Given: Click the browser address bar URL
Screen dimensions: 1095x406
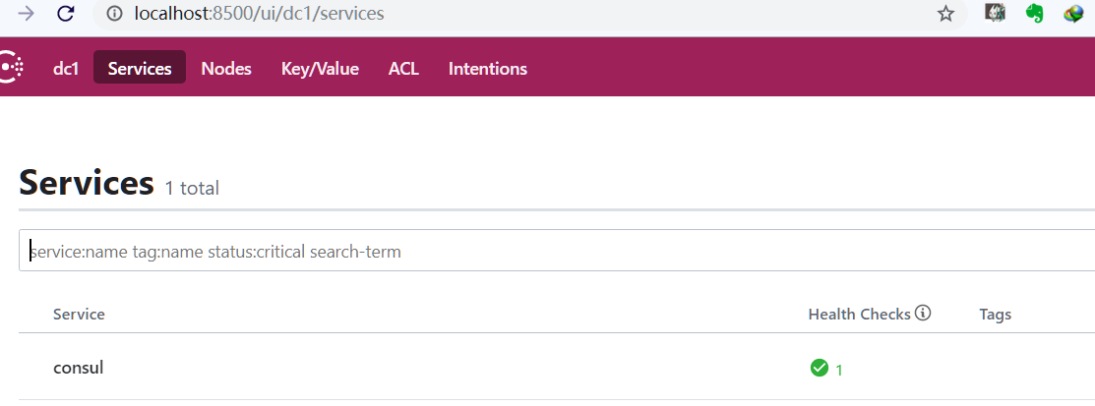Looking at the screenshot, I should (260, 14).
